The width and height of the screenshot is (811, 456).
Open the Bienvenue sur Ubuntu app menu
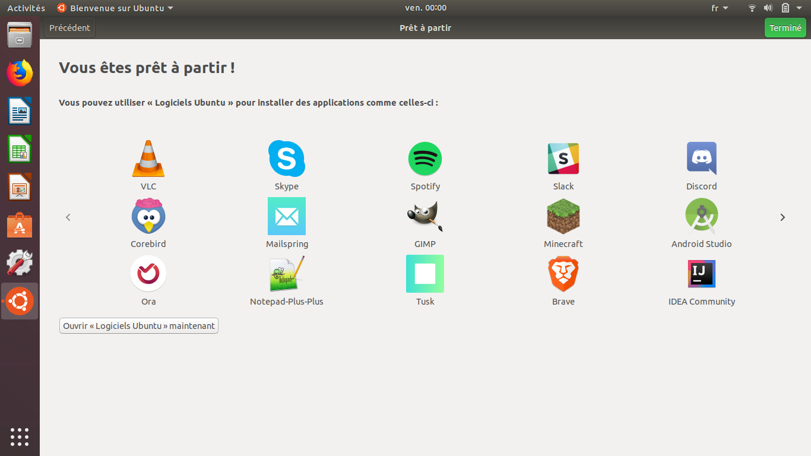pos(115,8)
